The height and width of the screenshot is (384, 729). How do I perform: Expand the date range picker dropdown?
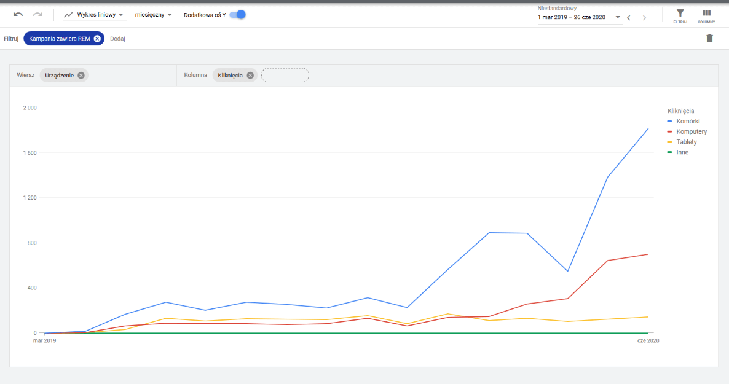tap(618, 17)
